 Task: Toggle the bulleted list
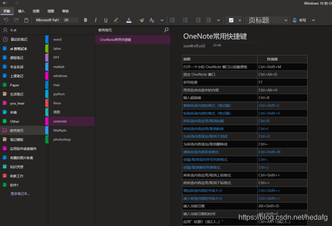[172, 20]
